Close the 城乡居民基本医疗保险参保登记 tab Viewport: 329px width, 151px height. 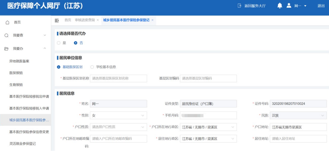pos(152,20)
